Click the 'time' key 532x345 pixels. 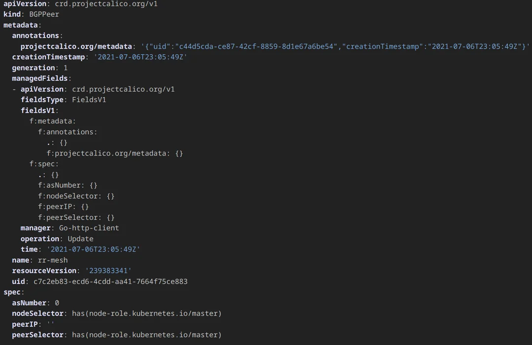coord(29,249)
